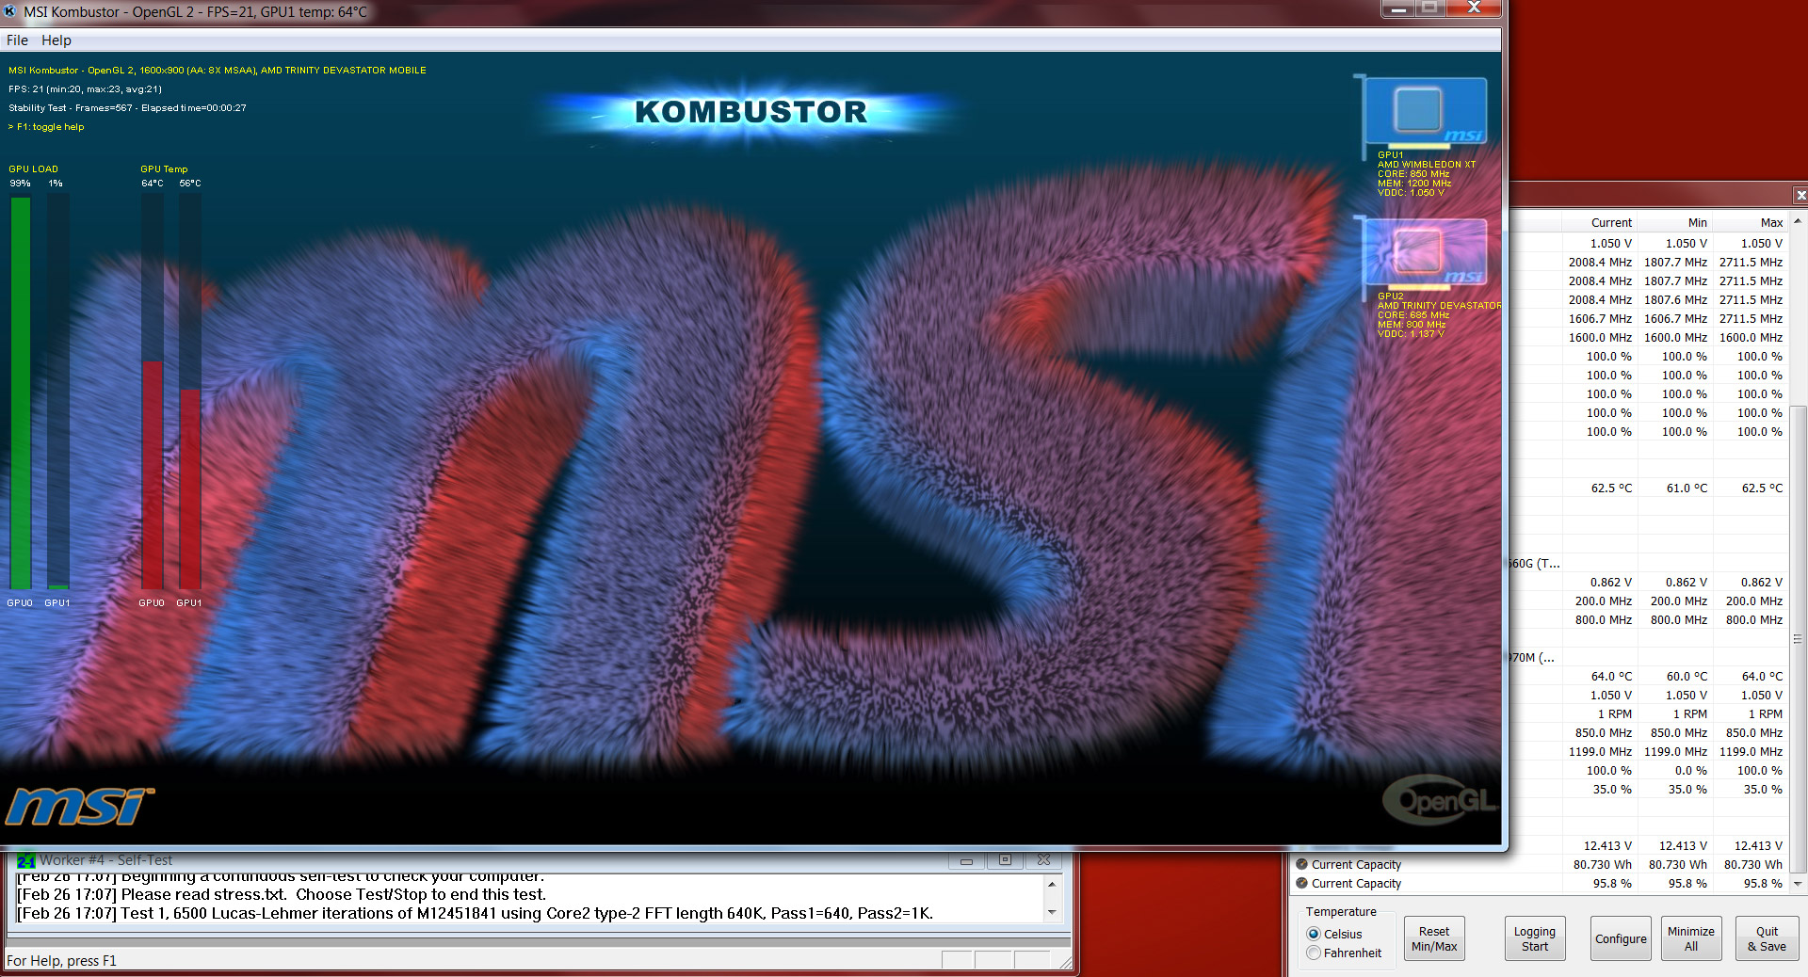Click the Reset Min/Max button
The image size is (1808, 977).
point(1434,938)
